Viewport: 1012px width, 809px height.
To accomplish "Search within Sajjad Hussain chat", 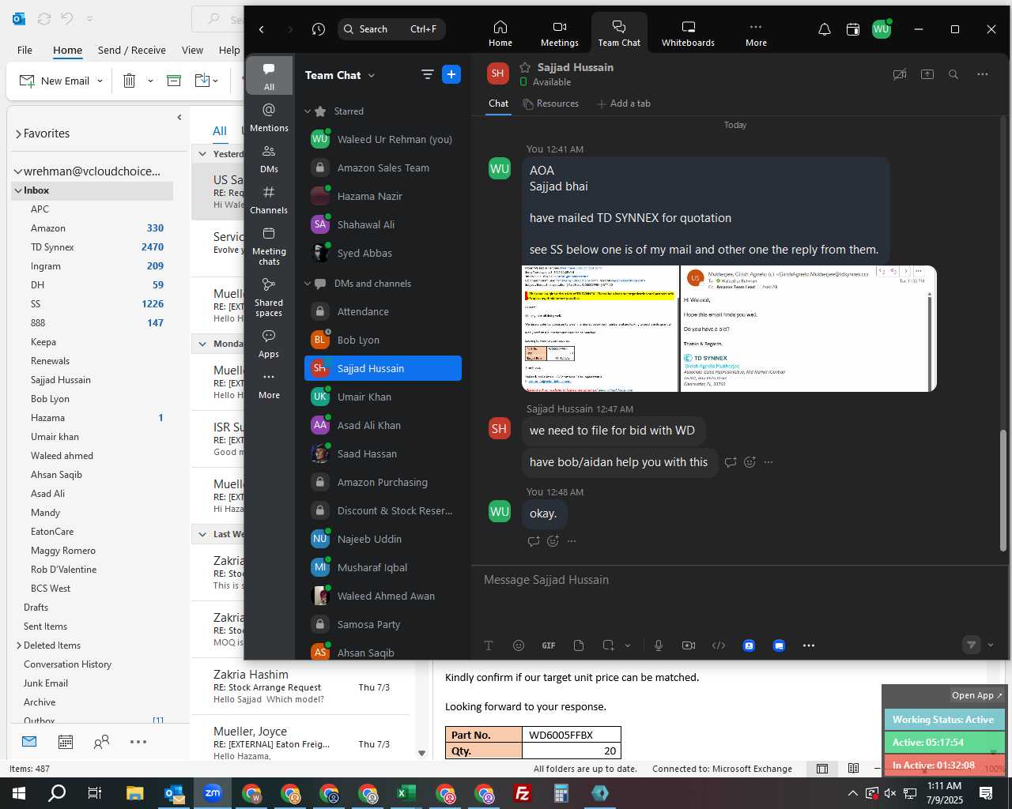I will [953, 74].
